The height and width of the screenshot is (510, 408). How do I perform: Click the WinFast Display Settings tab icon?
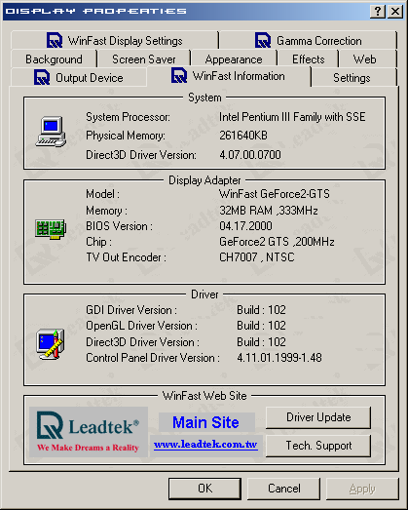(55, 40)
